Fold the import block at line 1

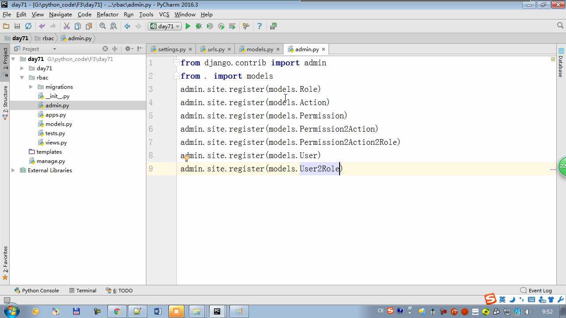click(x=176, y=63)
